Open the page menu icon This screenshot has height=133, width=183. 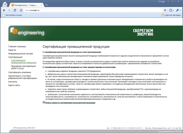(171, 10)
